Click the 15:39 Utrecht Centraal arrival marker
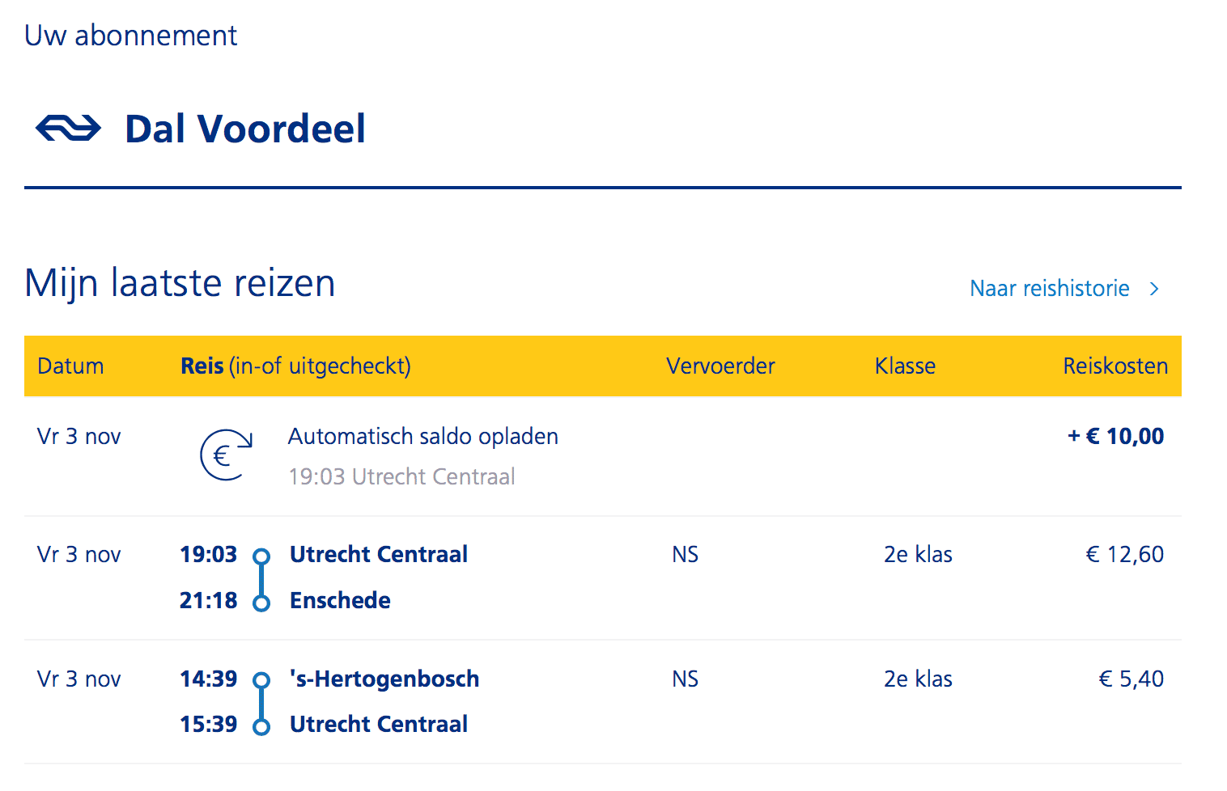This screenshot has height=791, width=1227. coord(261,727)
